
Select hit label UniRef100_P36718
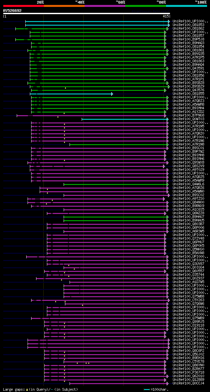pyautogui.click(x=188, y=373)
